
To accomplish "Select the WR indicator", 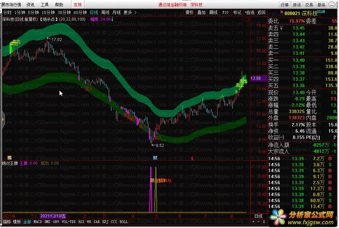I will tap(89, 222).
